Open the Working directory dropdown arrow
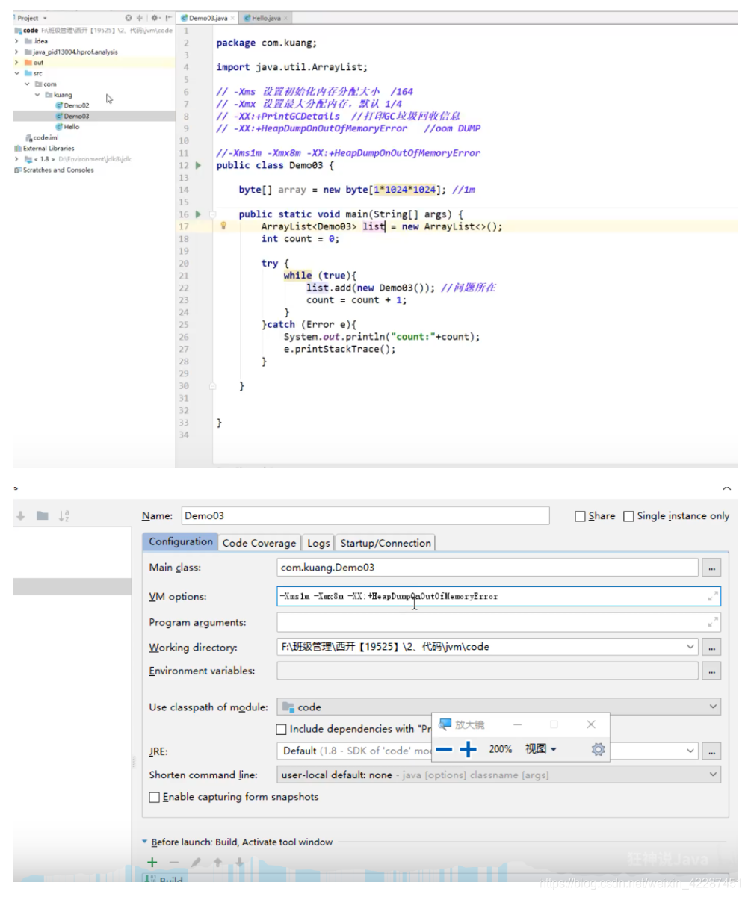Image resolution: width=748 pixels, height=897 pixels. coord(690,647)
